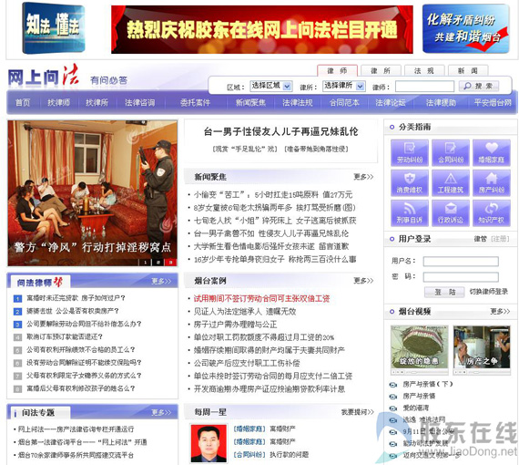Screen dimensions: 519x465
Task: Click 更多 in 新闻聚焦 section
Action: pos(363,177)
